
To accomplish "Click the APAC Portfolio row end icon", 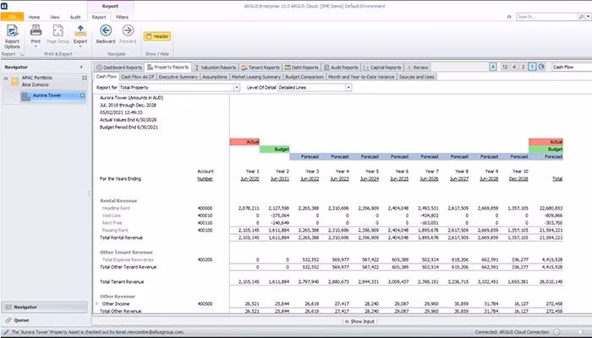I will pos(85,78).
